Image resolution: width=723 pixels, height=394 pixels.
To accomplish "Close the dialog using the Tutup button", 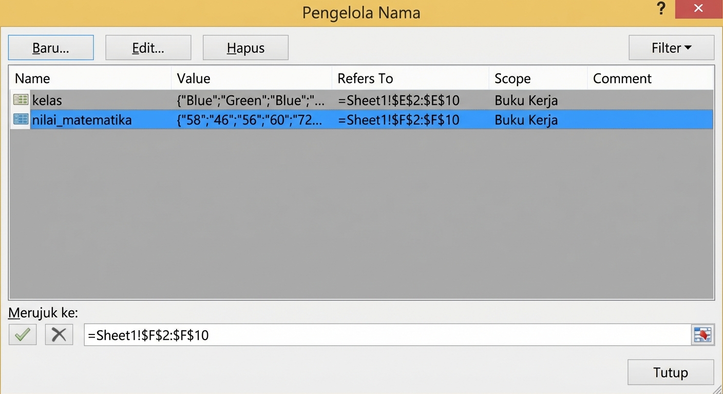I will pos(671,372).
